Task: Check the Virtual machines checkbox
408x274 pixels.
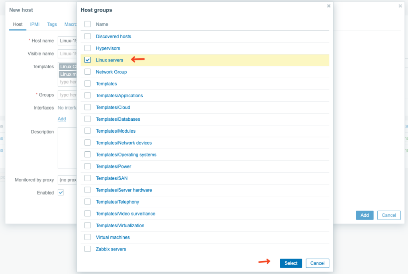Action: (87, 237)
